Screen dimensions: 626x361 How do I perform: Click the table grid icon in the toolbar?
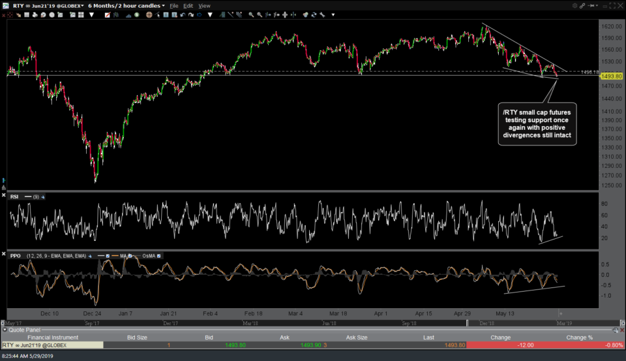[x=27, y=15]
